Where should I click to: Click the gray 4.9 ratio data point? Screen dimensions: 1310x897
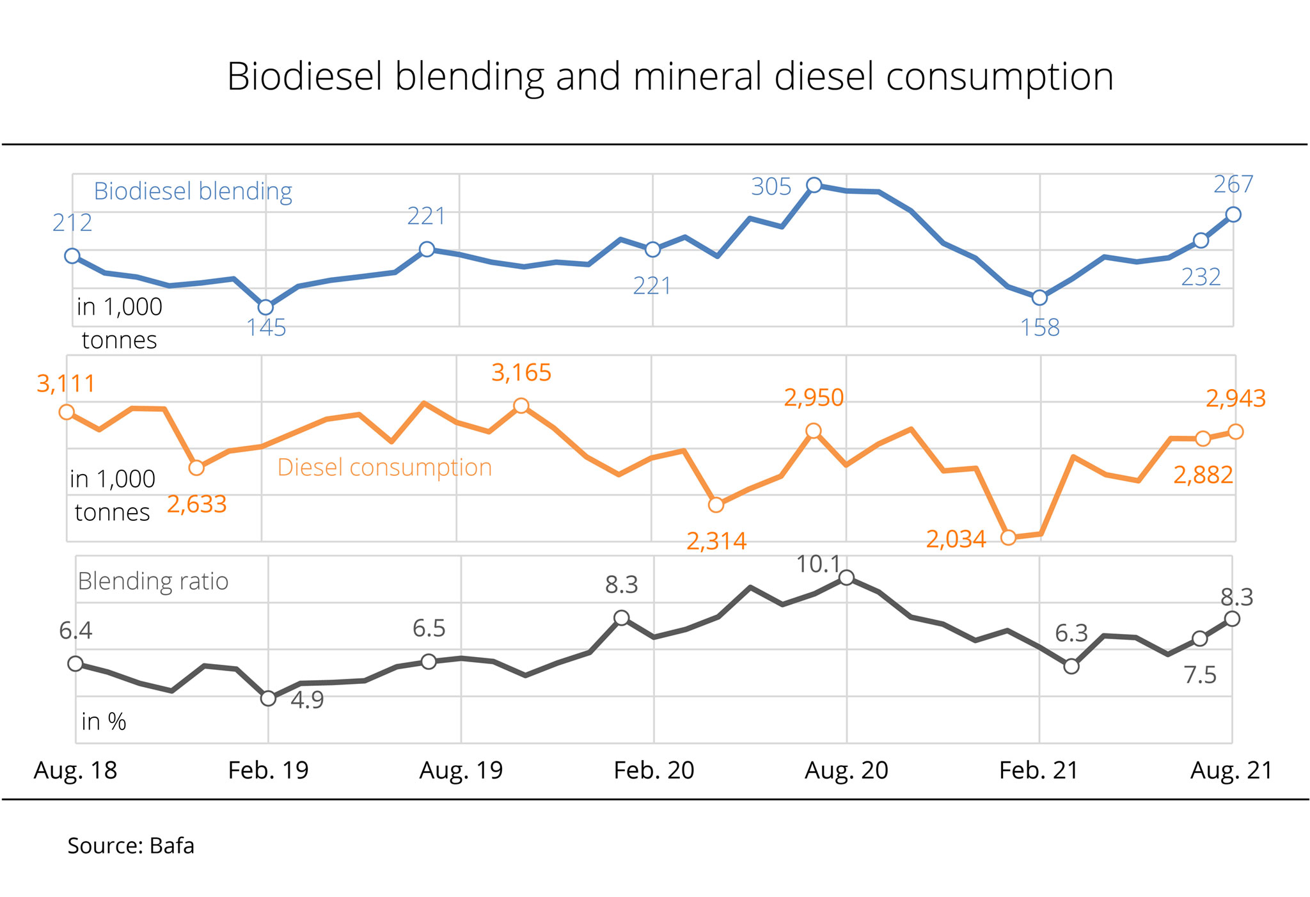[269, 698]
